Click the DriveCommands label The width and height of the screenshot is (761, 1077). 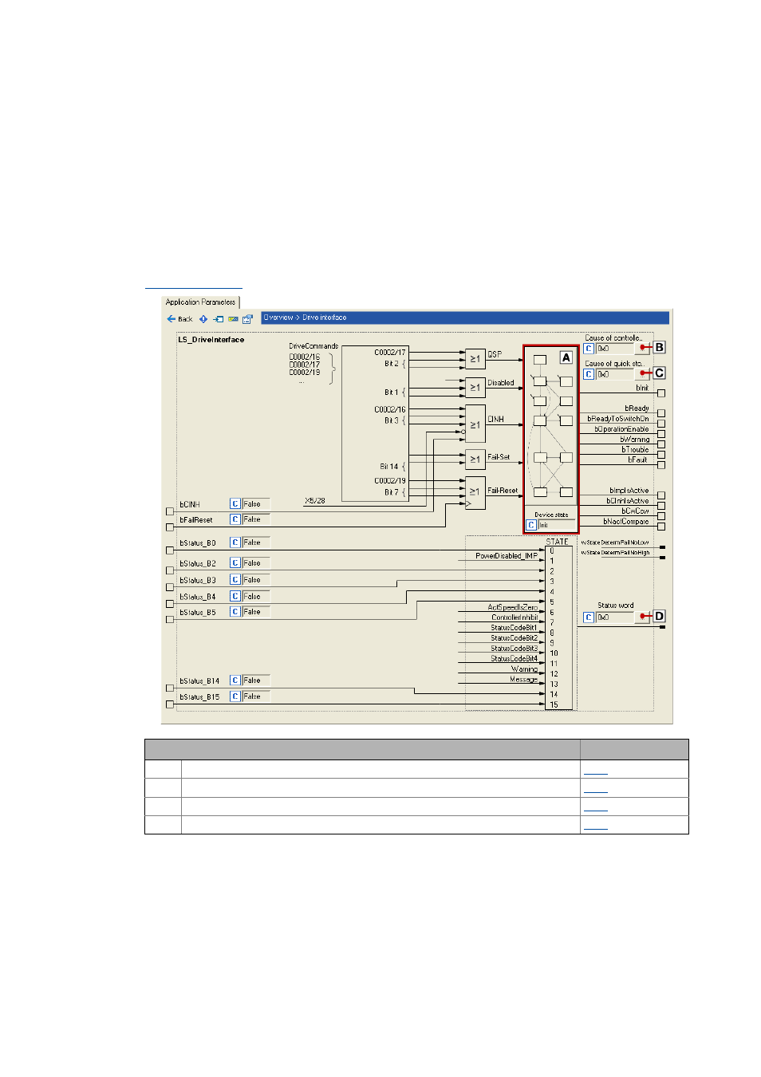click(313, 346)
